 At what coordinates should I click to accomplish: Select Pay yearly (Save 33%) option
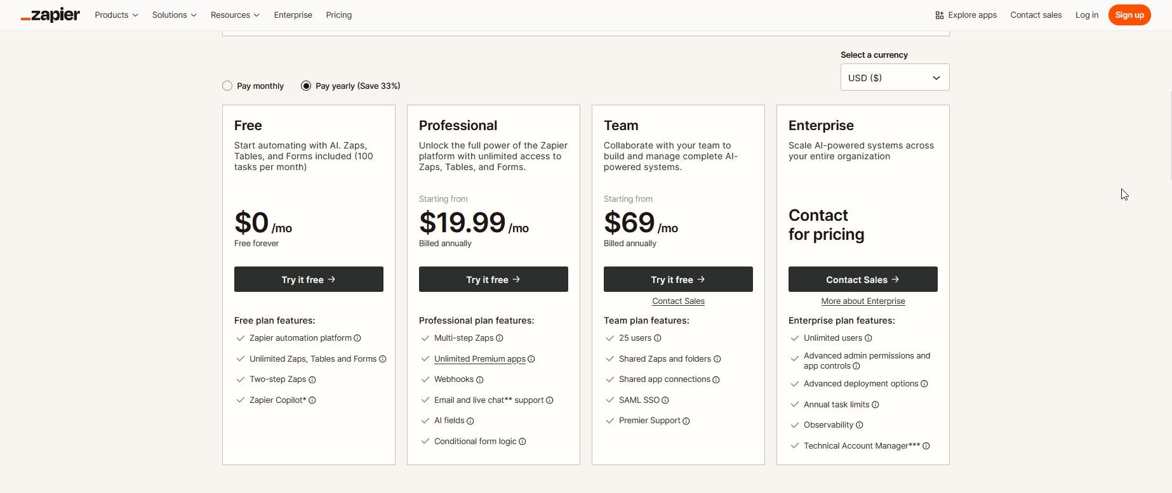tap(306, 86)
